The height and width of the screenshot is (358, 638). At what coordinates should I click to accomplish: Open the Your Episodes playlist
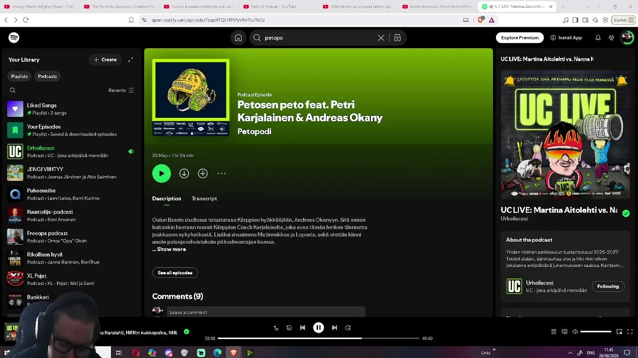(72, 130)
